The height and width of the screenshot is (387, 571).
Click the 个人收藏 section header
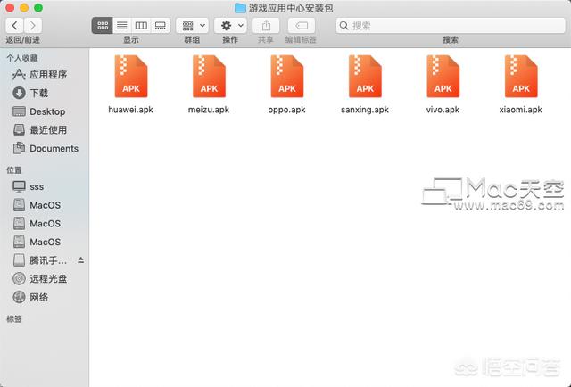coord(22,58)
